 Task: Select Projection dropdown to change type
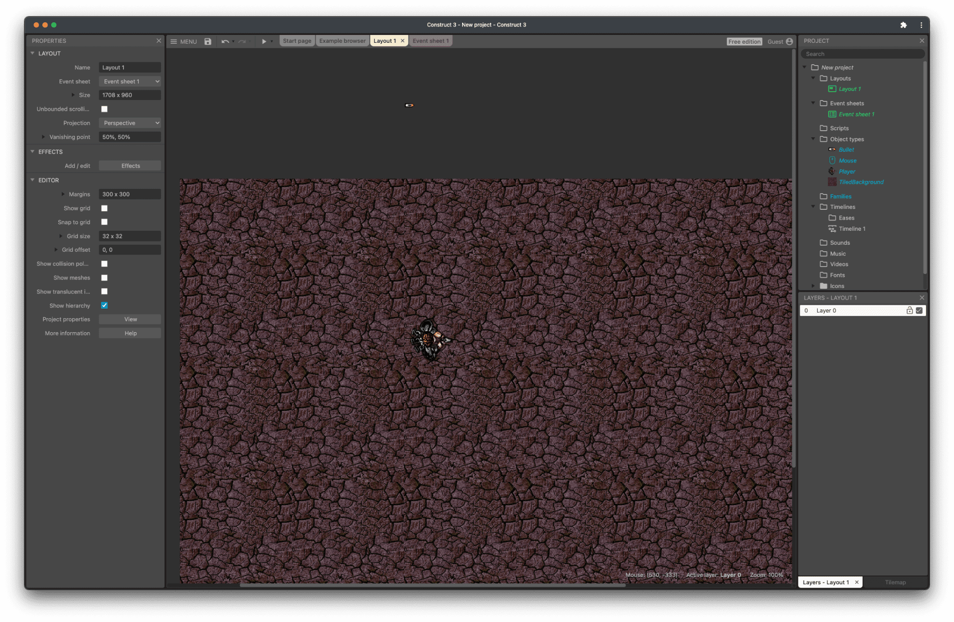(x=130, y=123)
